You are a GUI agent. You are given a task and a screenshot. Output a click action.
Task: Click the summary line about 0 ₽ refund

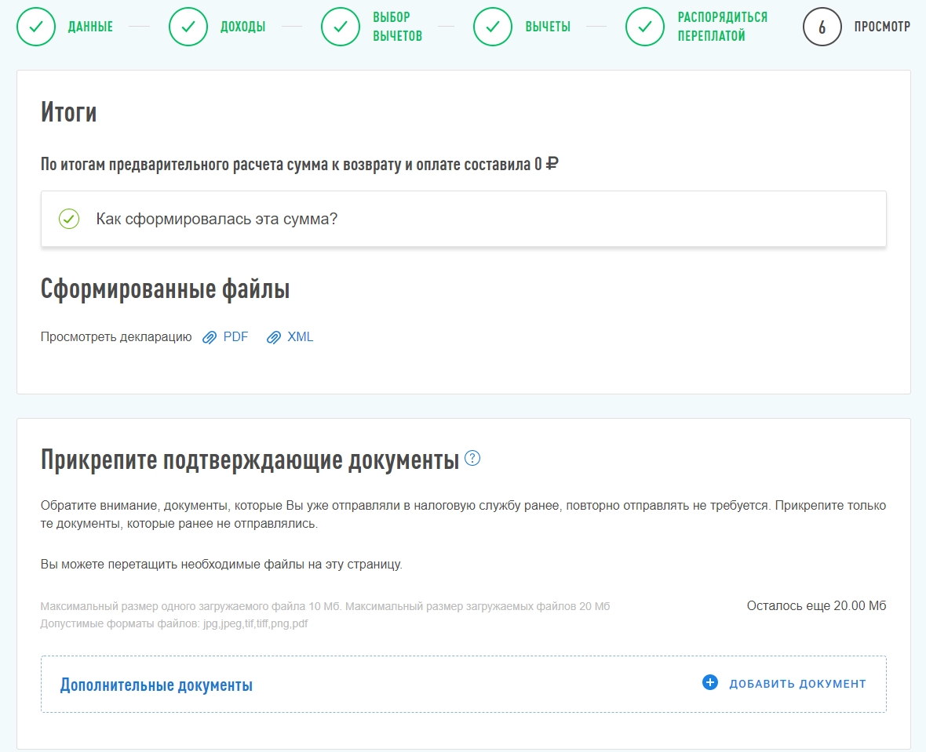coord(300,164)
